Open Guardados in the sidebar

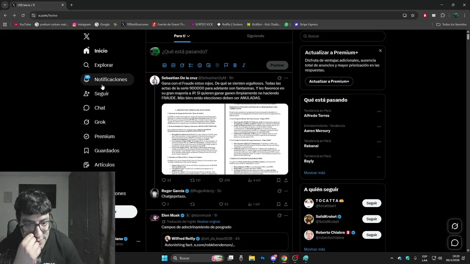tap(102, 151)
